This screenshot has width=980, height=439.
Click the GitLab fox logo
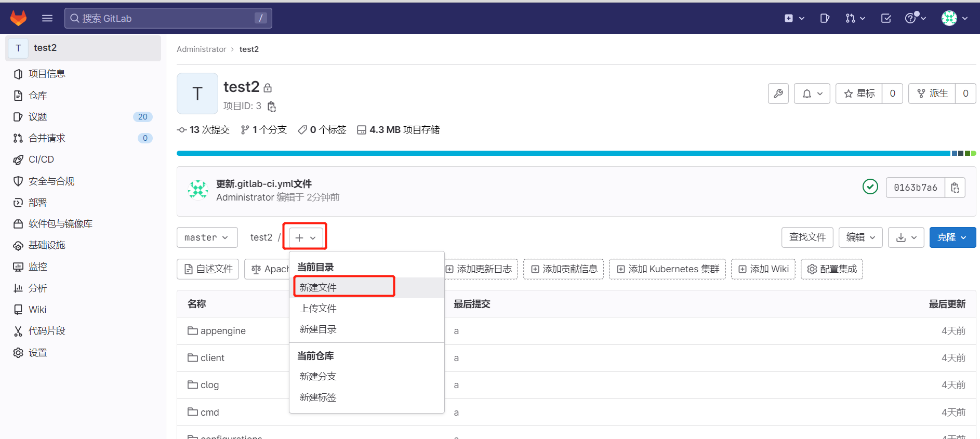19,18
